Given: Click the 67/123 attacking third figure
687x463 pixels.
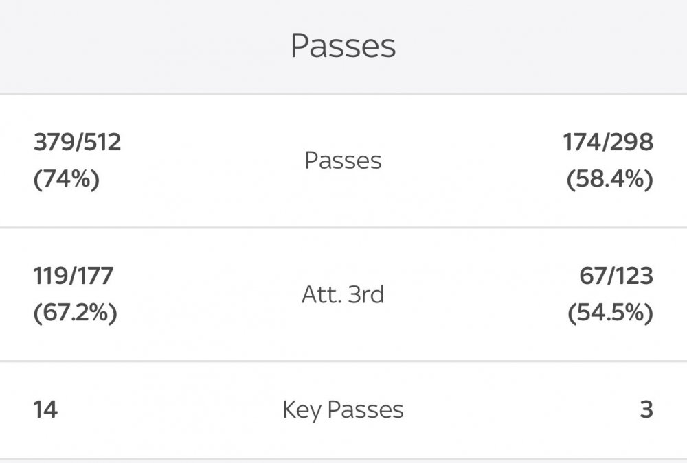Looking at the screenshot, I should pyautogui.click(x=616, y=276).
